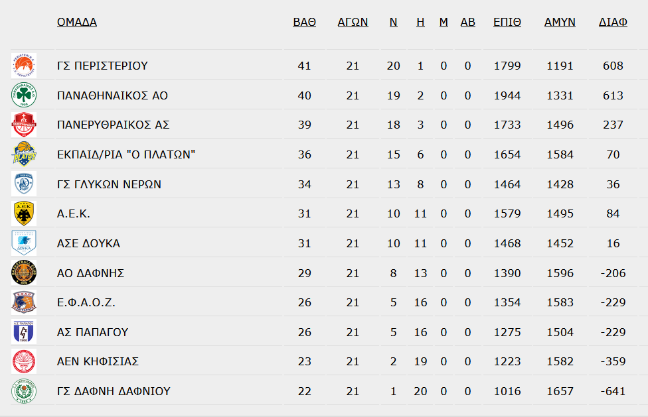Image resolution: width=648 pixels, height=417 pixels.
Task: Select the ΑΕΝ ΚΗΦΙΣΙΑΣ red circular logo
Action: click(24, 361)
